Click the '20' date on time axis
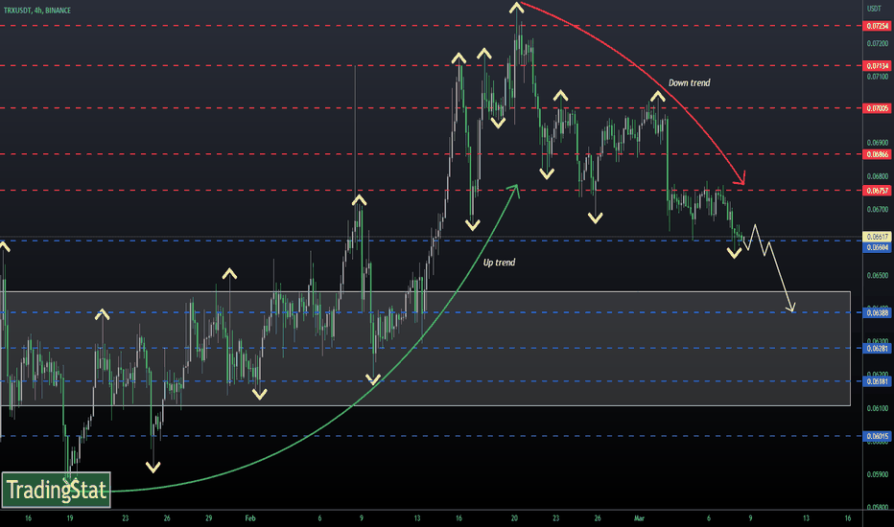 click(x=514, y=517)
